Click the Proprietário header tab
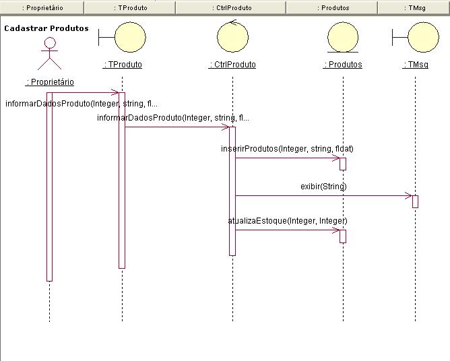 (x=42, y=8)
